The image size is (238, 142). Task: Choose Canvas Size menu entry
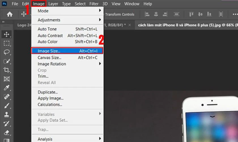pos(67,58)
